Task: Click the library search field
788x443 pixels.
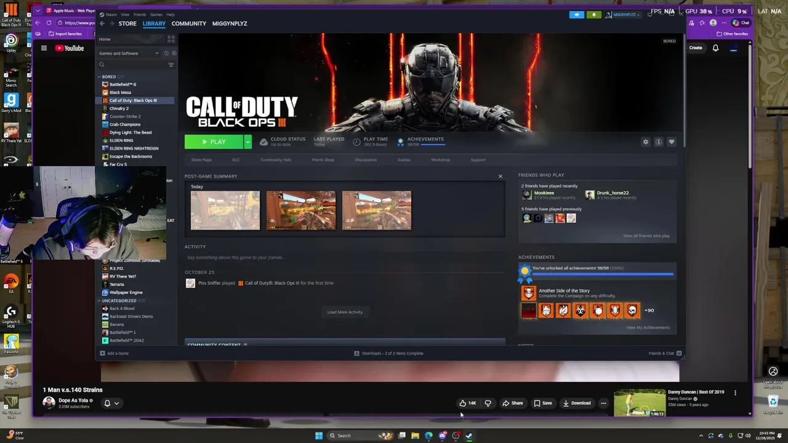Action: click(132, 65)
